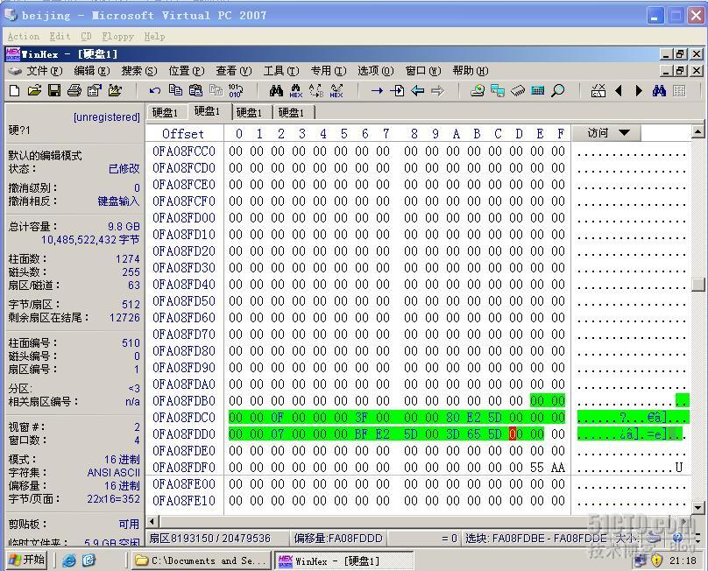The height and width of the screenshot is (571, 708).
Task: Switch to C:\Documents and Se... taskbar window
Action: pos(202,560)
